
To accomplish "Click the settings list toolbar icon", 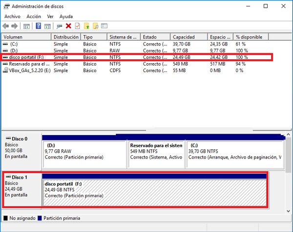I will [x=104, y=26].
